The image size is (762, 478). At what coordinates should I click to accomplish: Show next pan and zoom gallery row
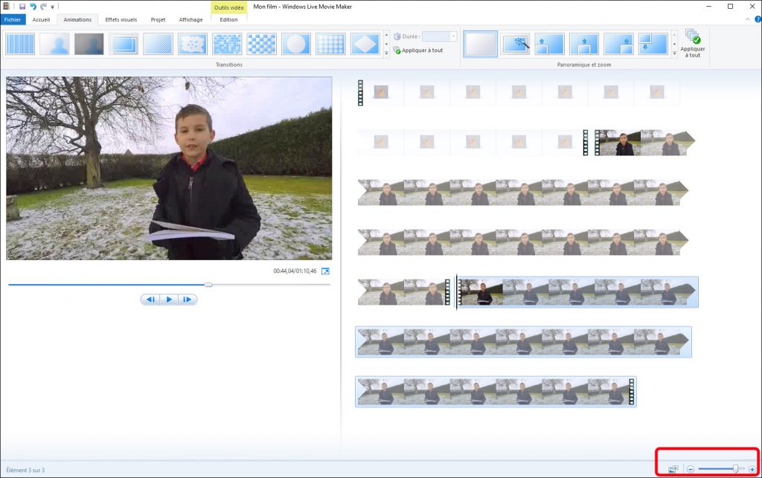tap(674, 44)
